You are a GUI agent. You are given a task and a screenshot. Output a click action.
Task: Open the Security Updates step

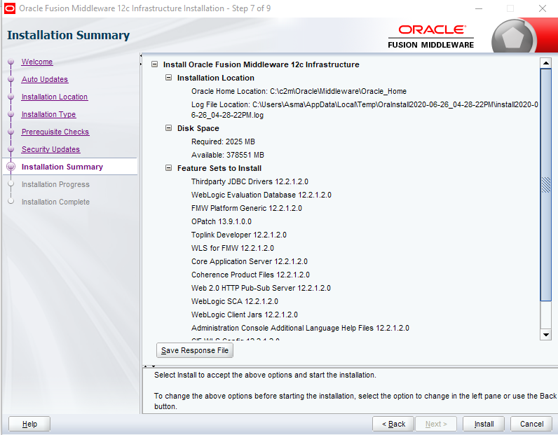pyautogui.click(x=50, y=149)
